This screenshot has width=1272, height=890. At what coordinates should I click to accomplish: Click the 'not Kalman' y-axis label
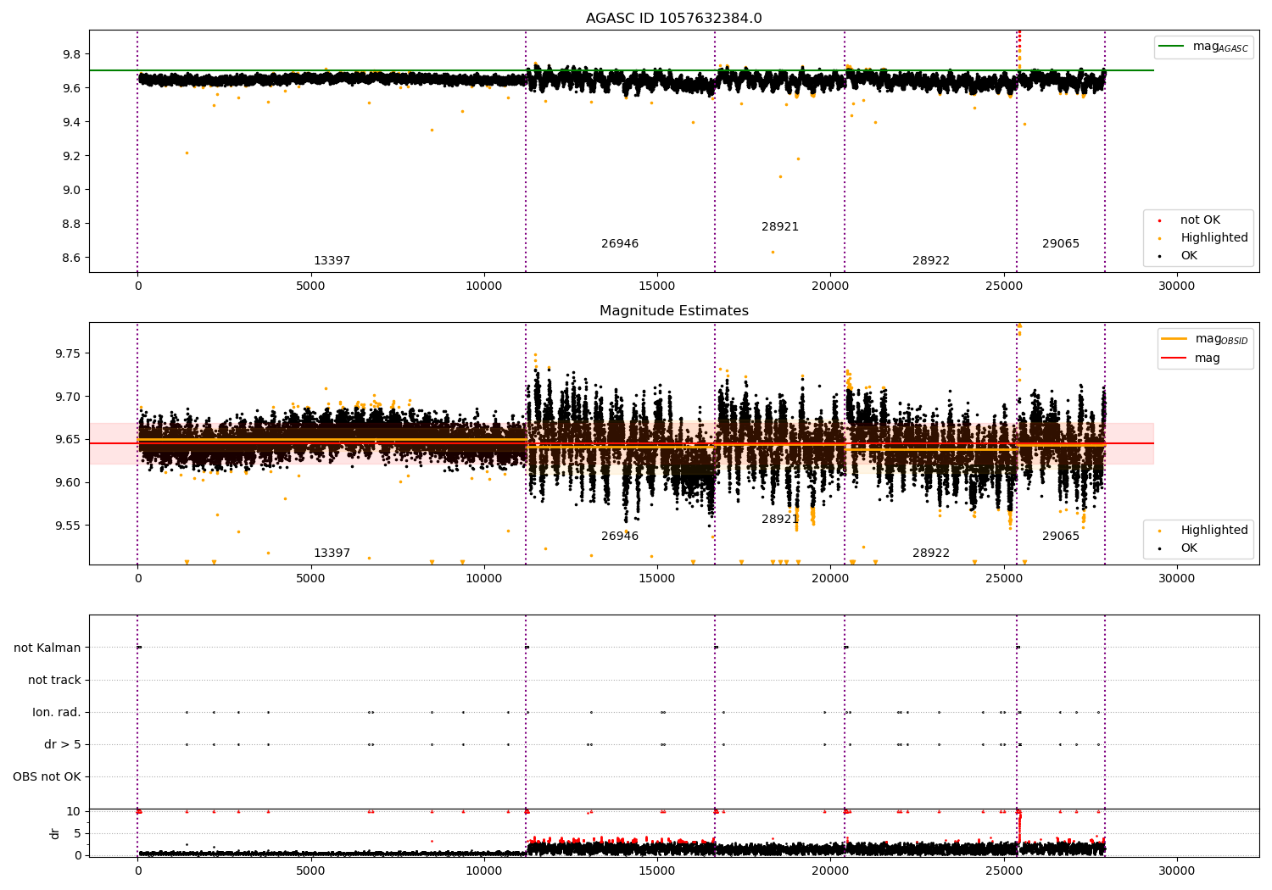coord(47,648)
